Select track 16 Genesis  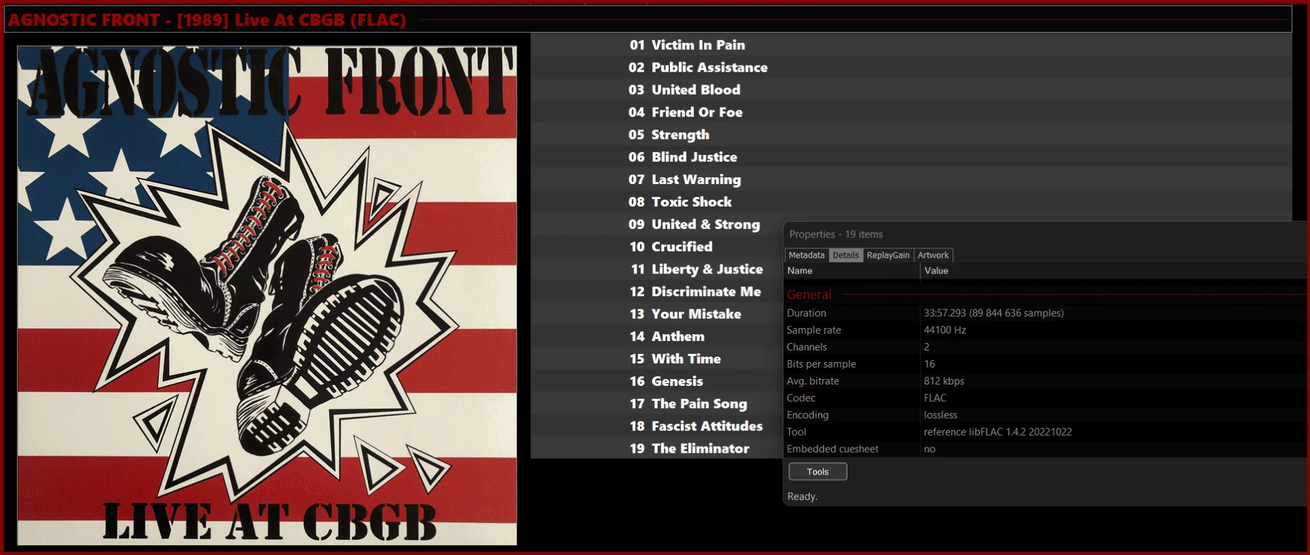pyautogui.click(x=666, y=382)
